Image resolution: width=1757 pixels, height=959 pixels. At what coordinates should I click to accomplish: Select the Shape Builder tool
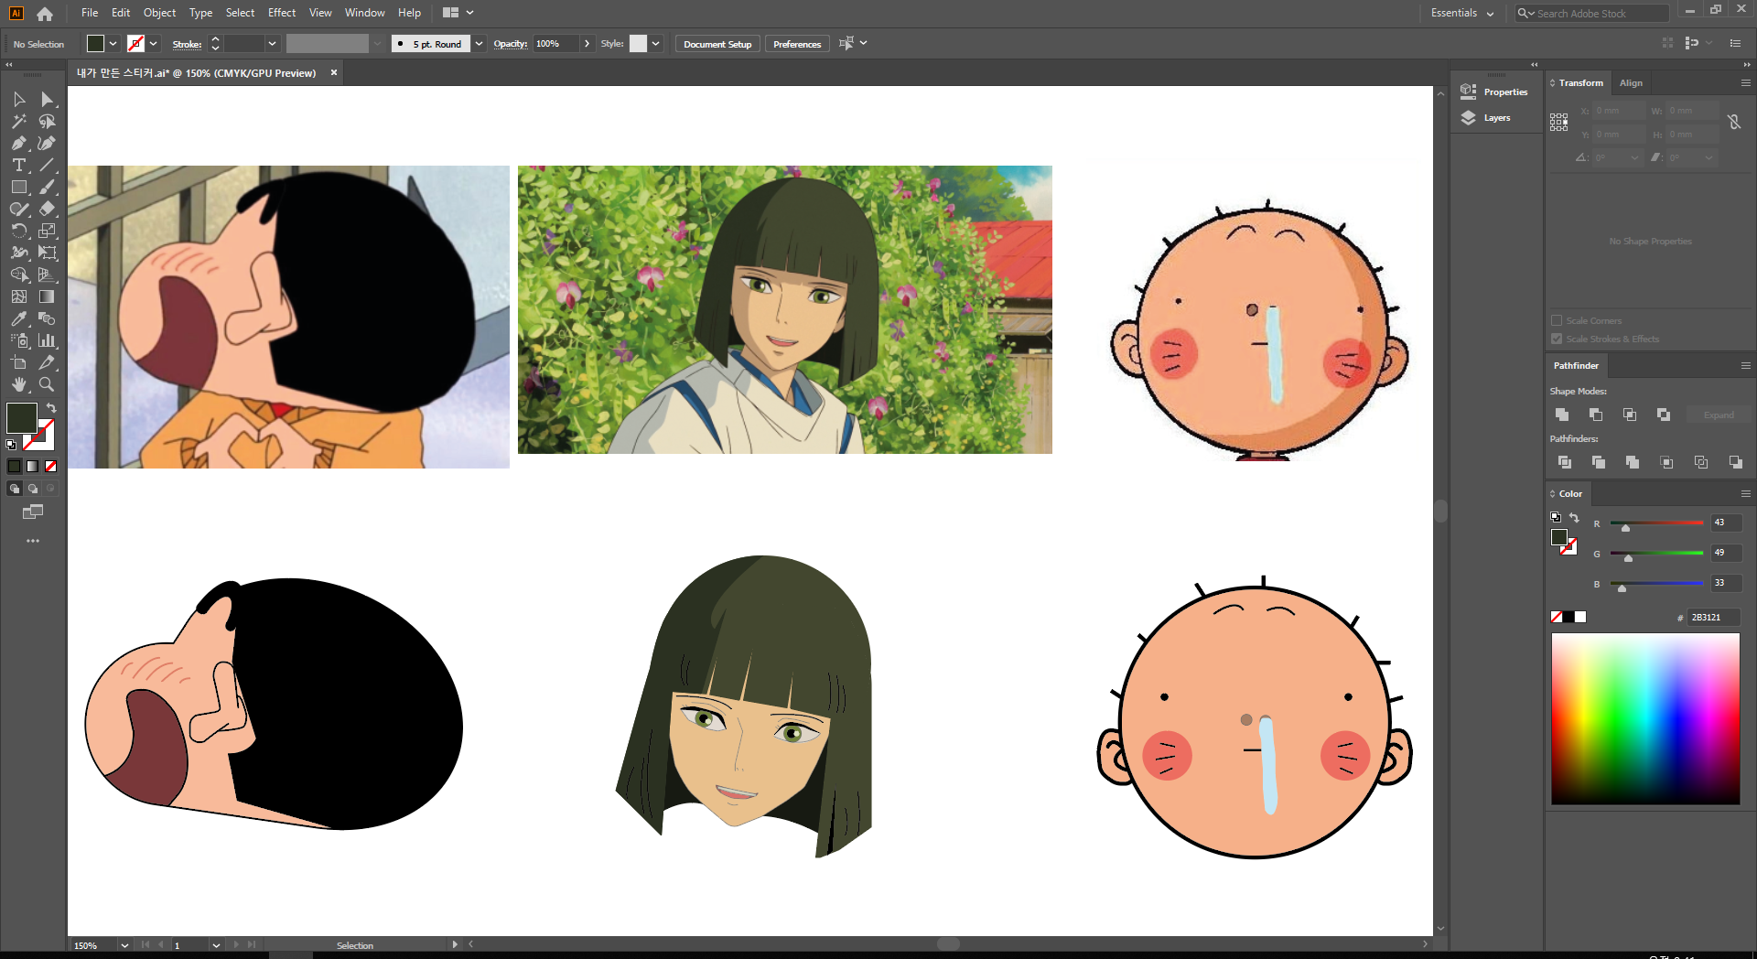[19, 275]
